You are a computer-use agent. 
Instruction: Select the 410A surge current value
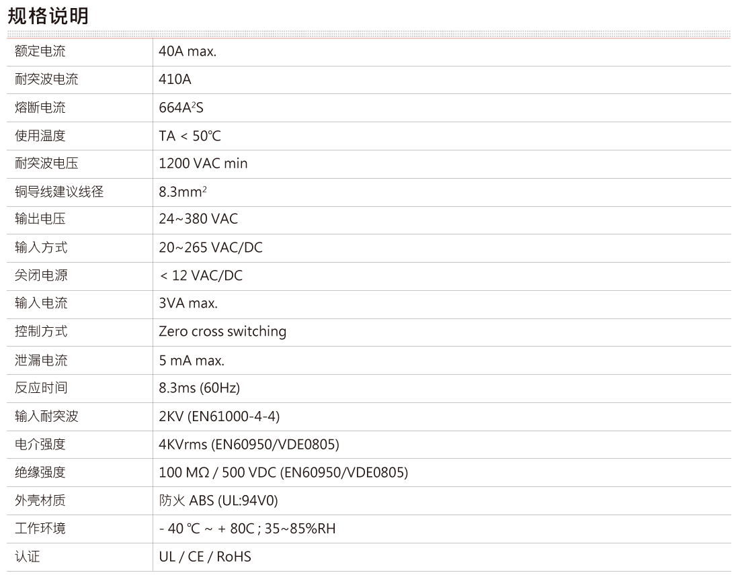tap(175, 80)
